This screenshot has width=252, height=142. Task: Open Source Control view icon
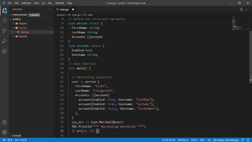pyautogui.click(x=4, y=31)
